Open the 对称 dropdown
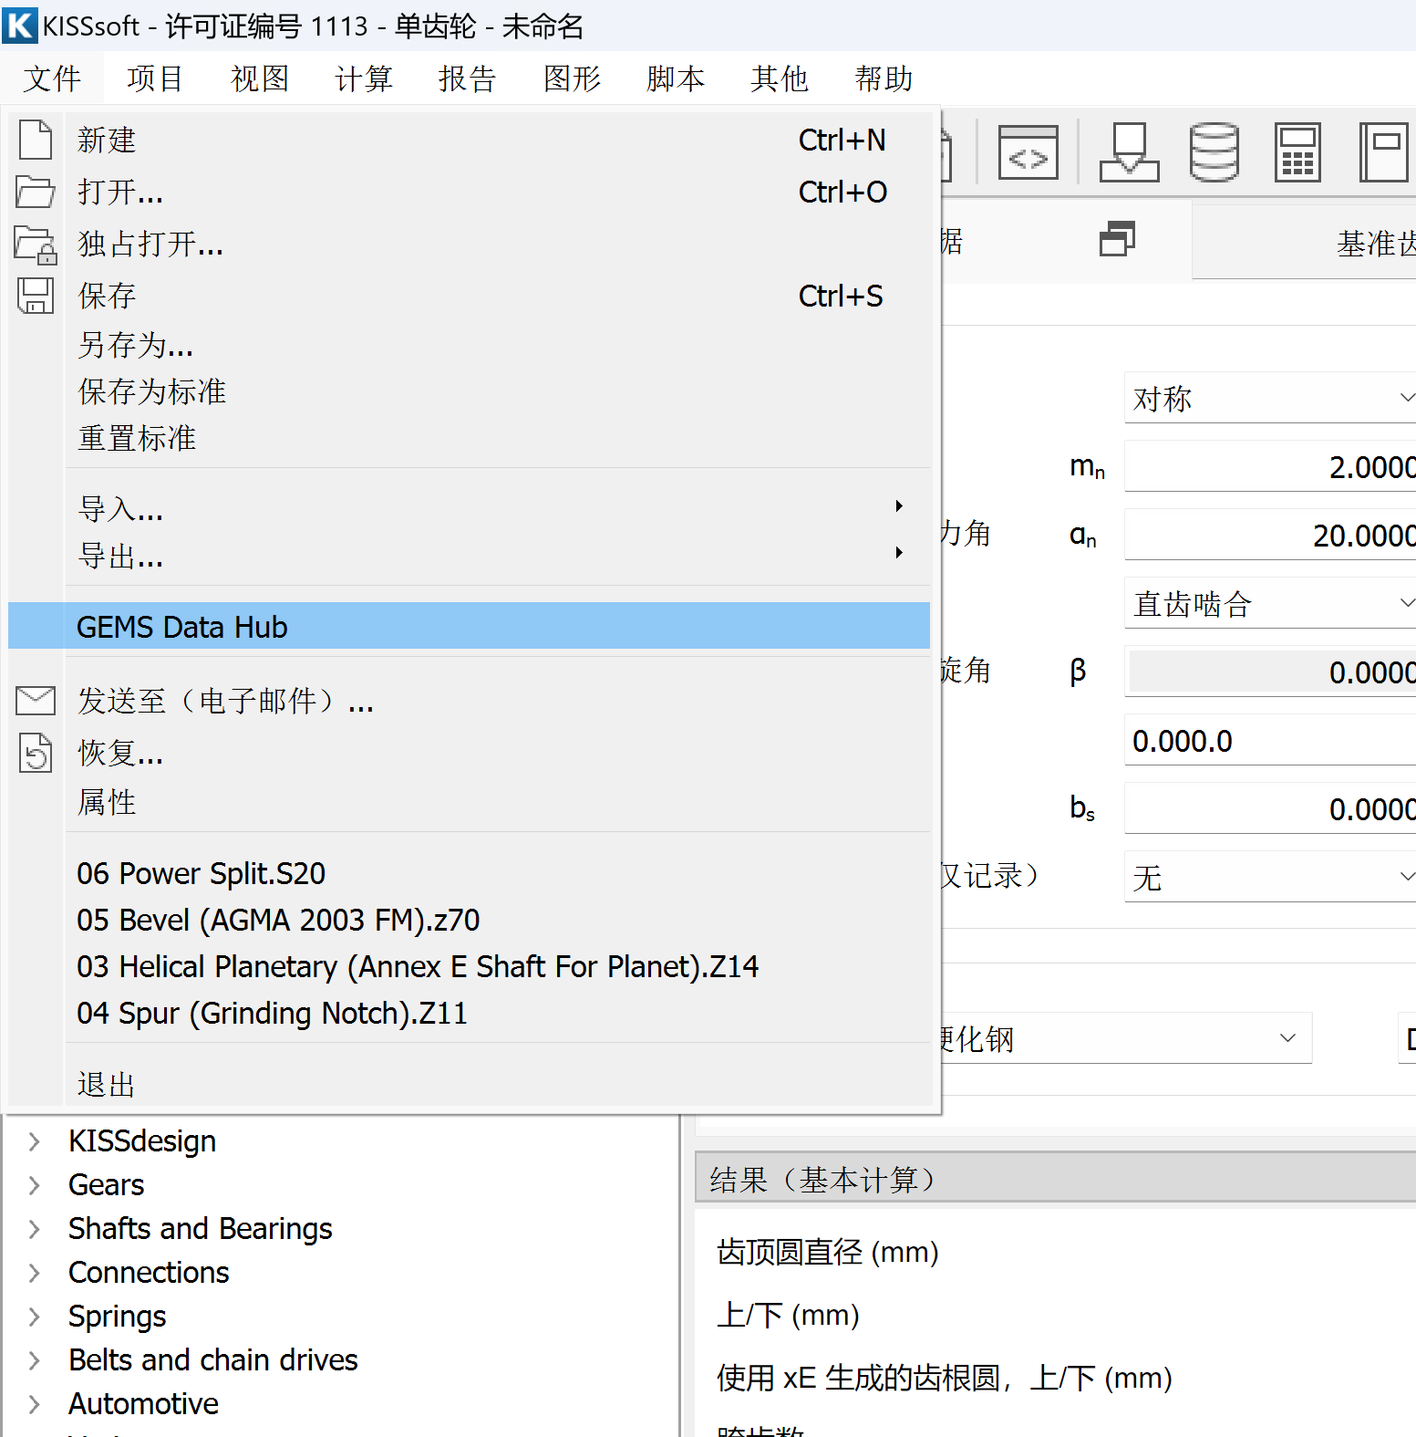 tap(1270, 397)
